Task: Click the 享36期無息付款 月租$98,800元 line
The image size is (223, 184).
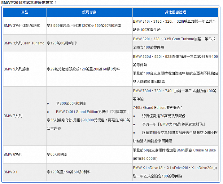Action: click(x=88, y=120)
